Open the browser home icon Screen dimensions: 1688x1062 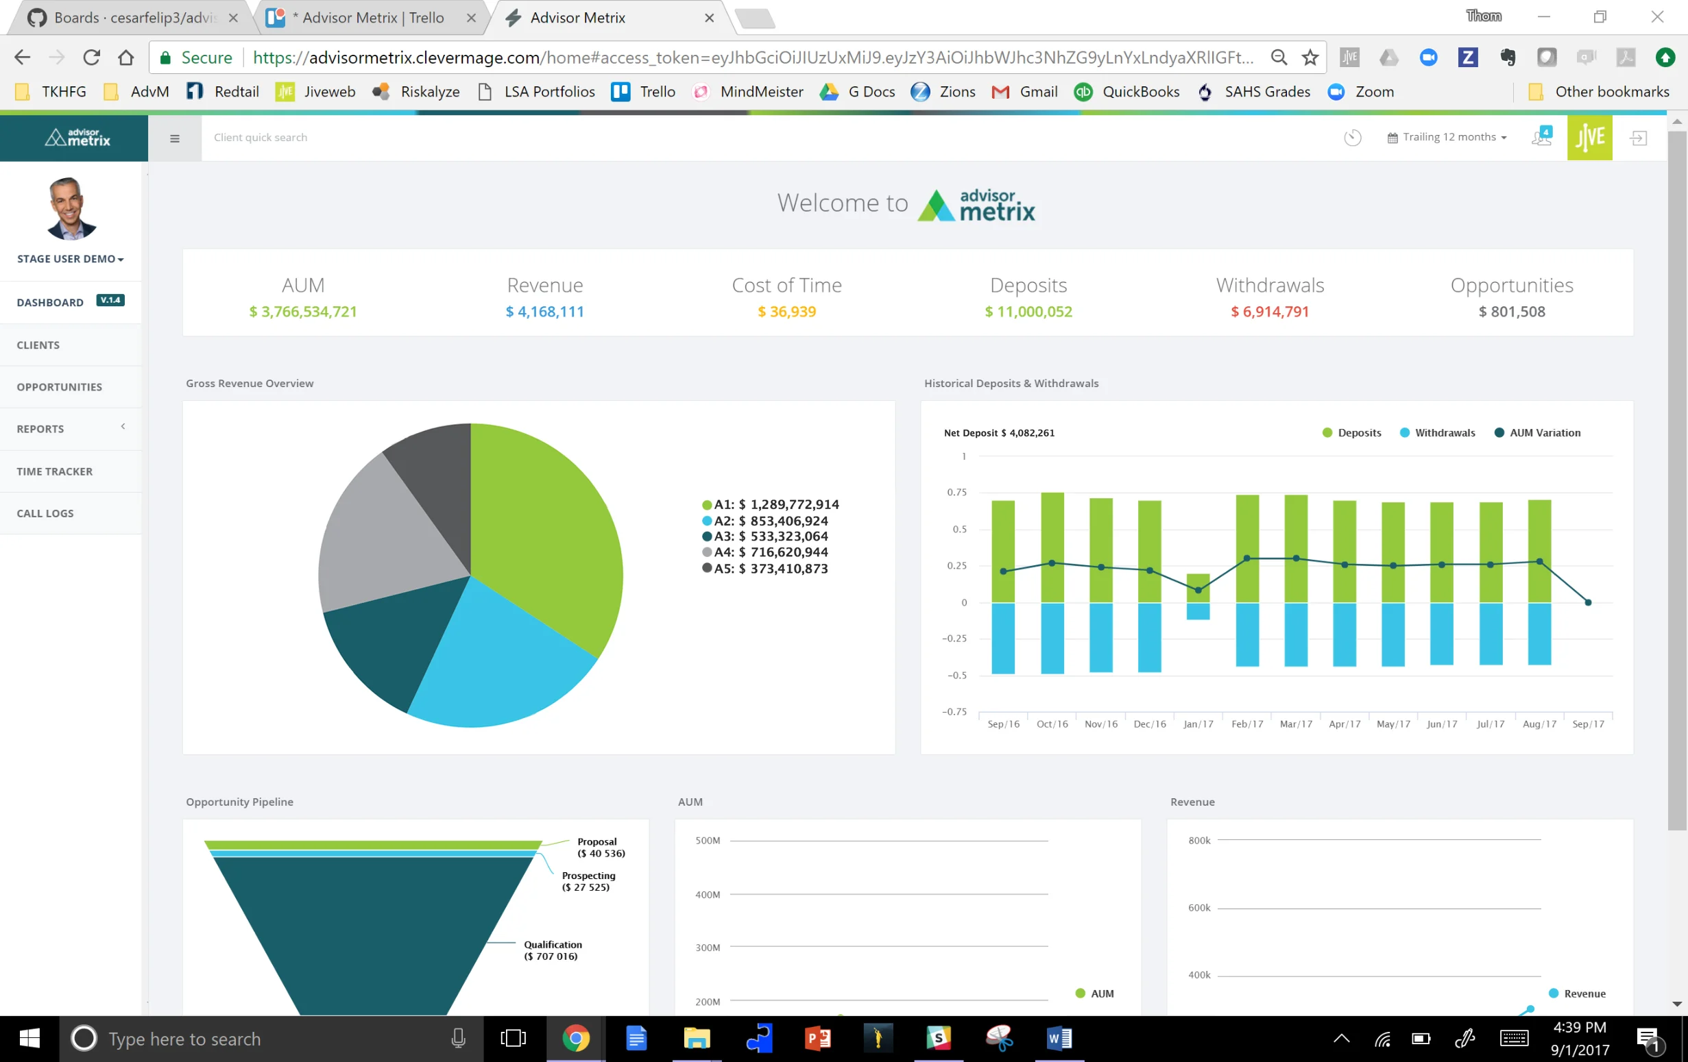pyautogui.click(x=126, y=58)
